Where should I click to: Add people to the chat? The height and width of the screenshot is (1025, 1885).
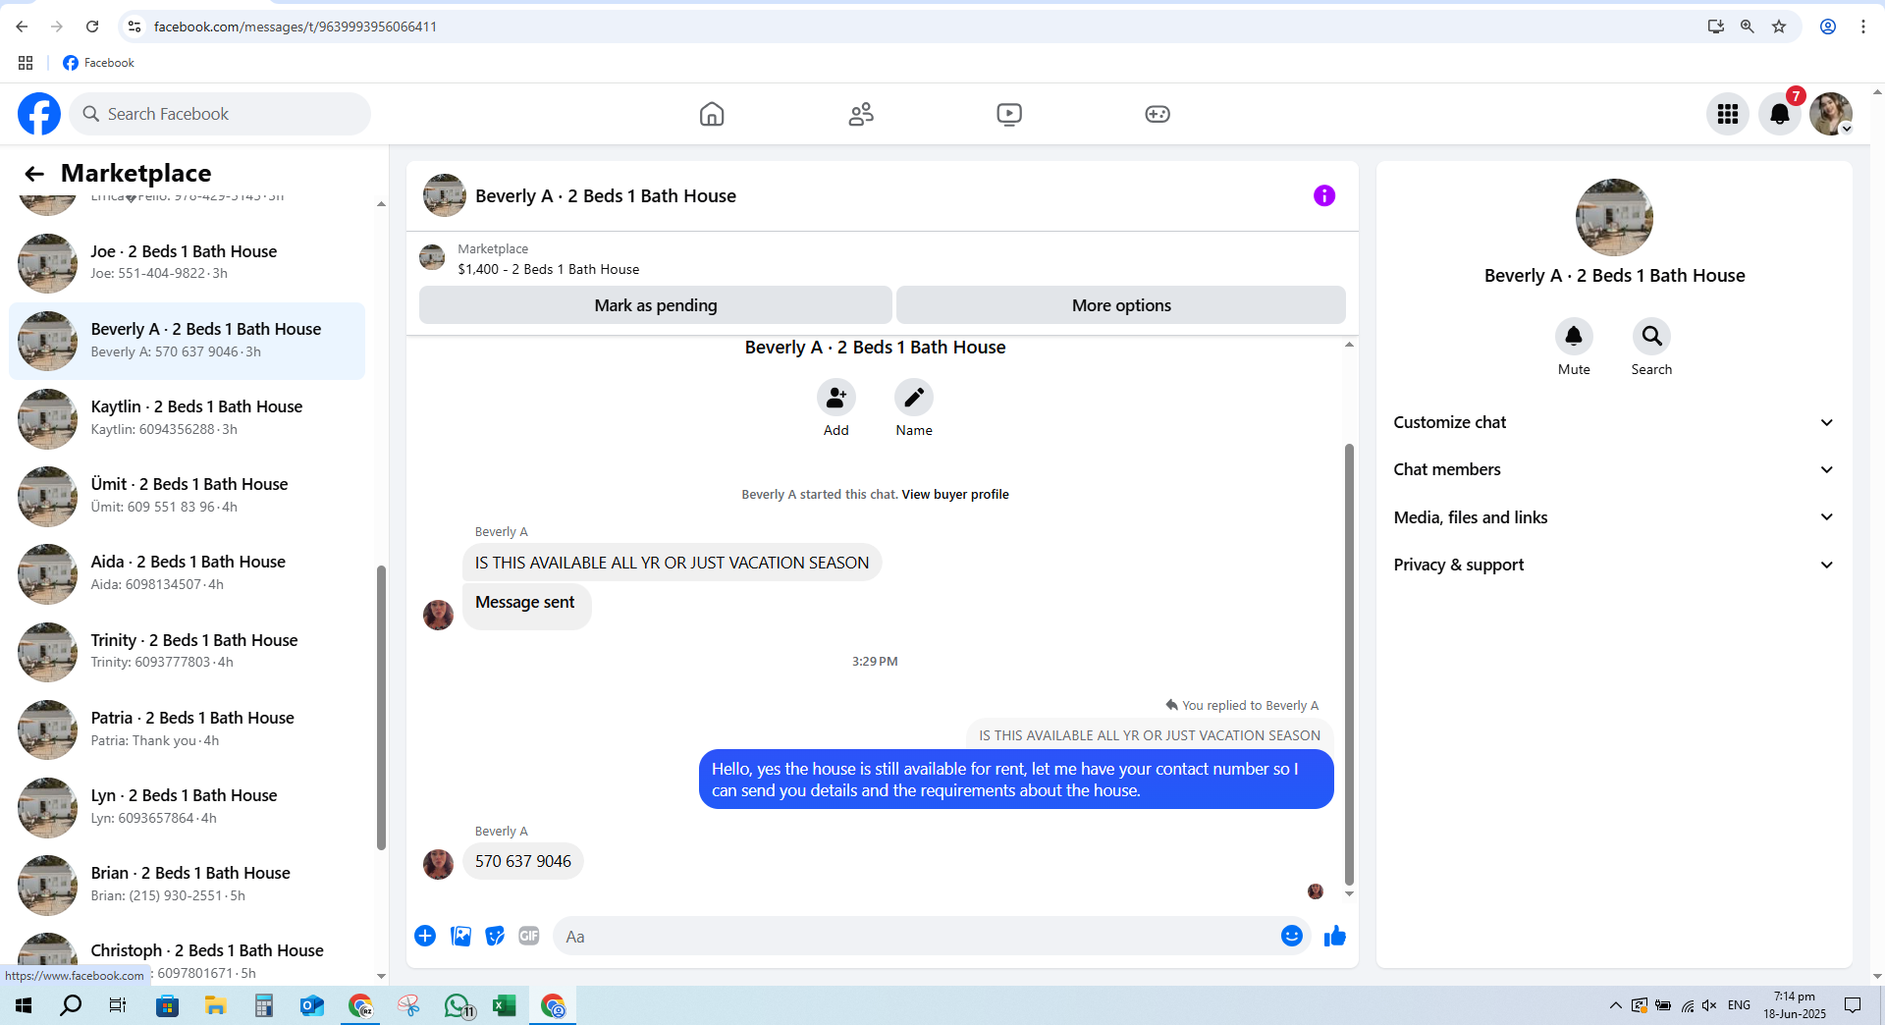836,398
